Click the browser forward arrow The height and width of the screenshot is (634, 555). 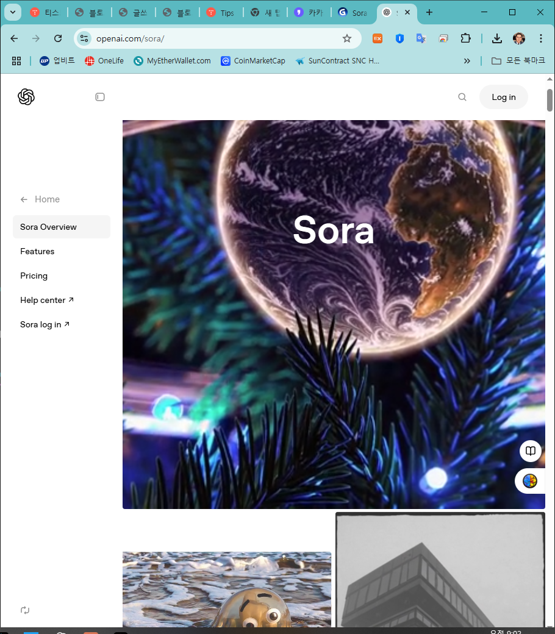[x=36, y=38]
